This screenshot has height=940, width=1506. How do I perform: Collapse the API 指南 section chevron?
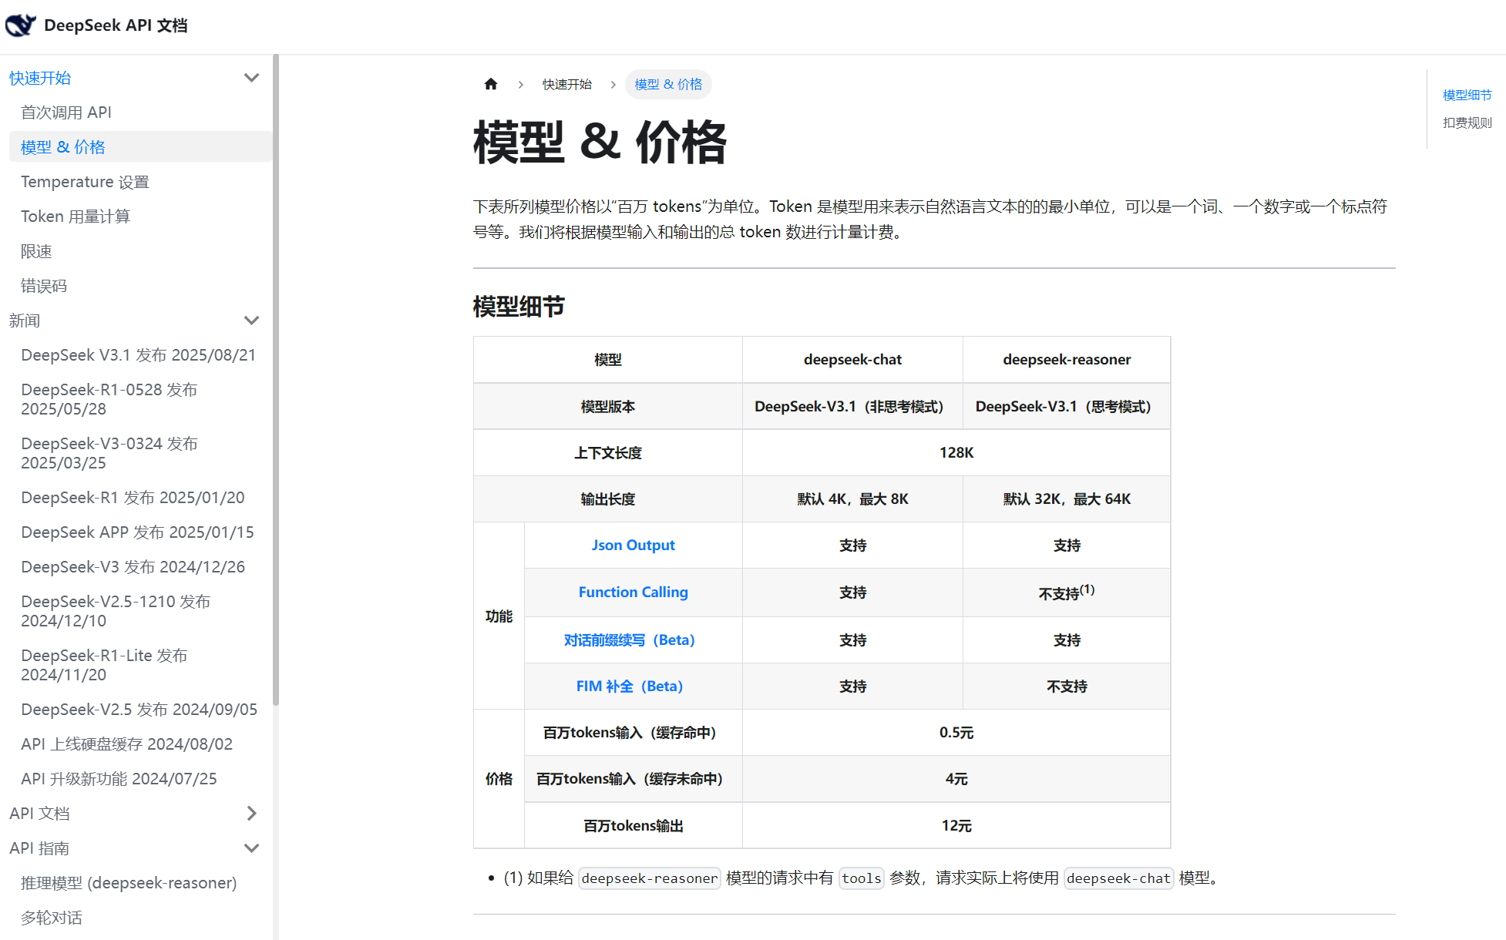[x=251, y=848]
